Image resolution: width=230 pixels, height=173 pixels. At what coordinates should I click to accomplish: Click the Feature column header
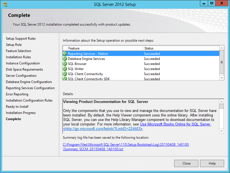click(x=105, y=48)
